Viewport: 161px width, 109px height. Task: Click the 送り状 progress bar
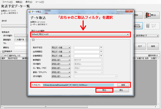[x=14, y=26]
